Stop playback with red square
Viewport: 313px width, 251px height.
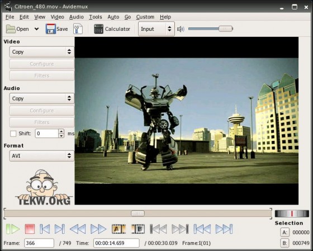coord(30,229)
